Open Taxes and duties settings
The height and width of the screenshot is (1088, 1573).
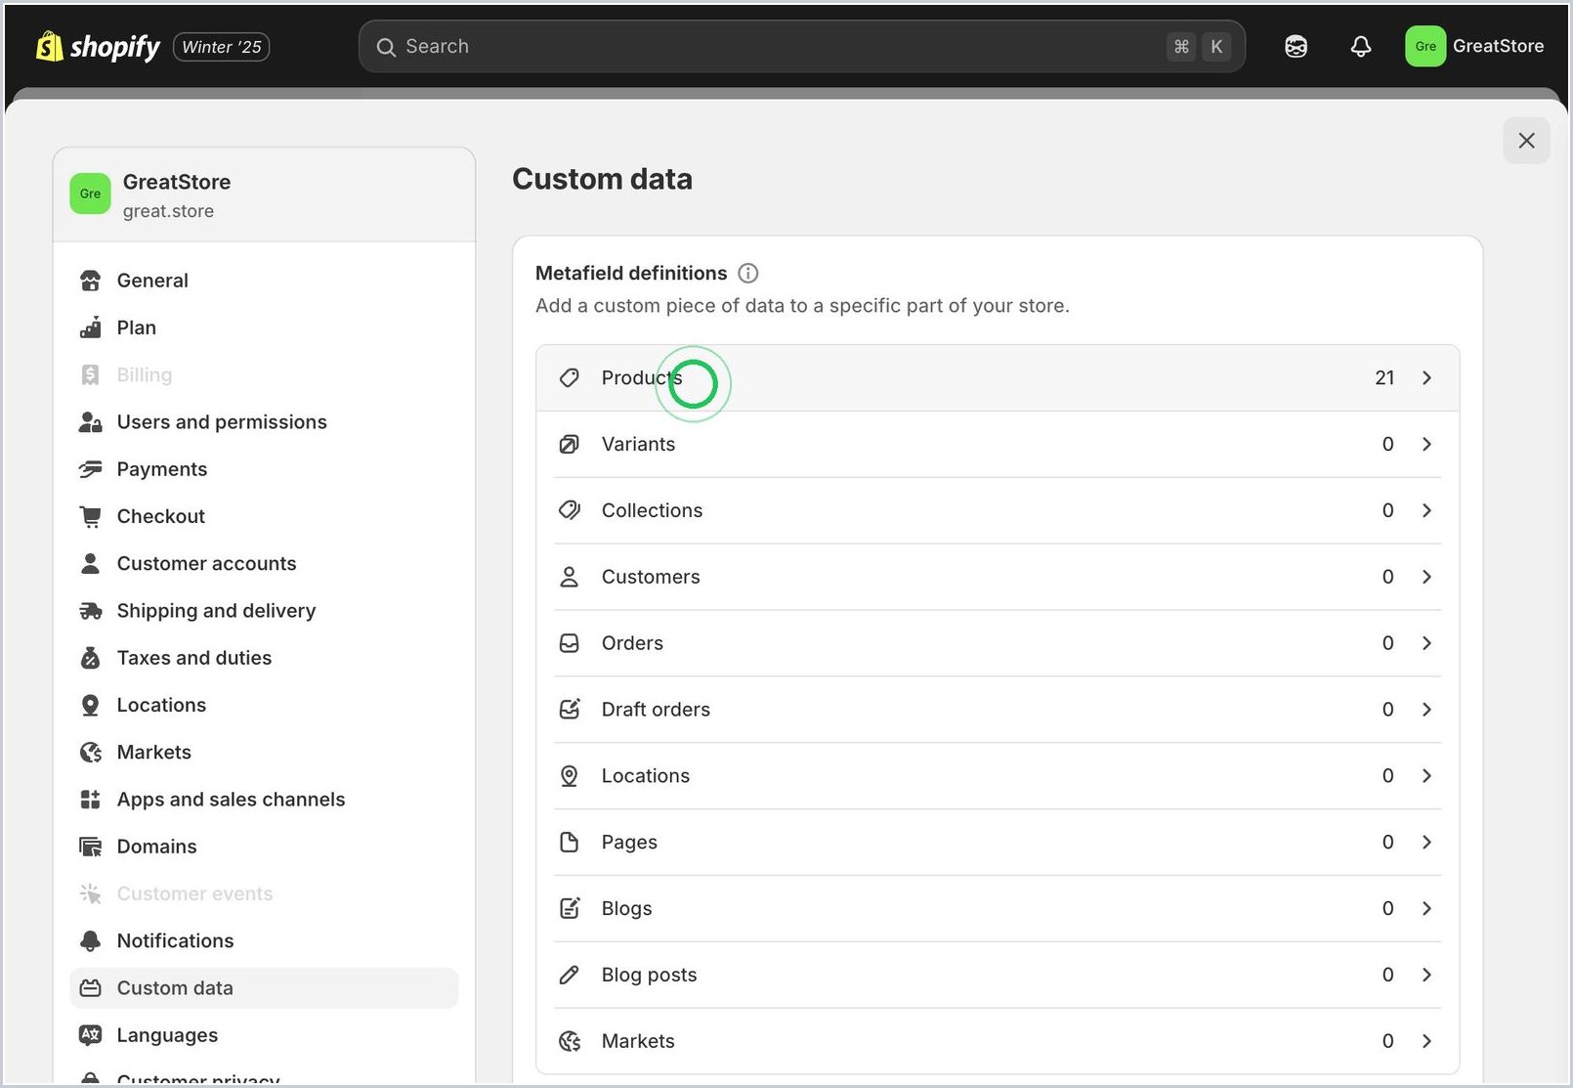coord(264,658)
